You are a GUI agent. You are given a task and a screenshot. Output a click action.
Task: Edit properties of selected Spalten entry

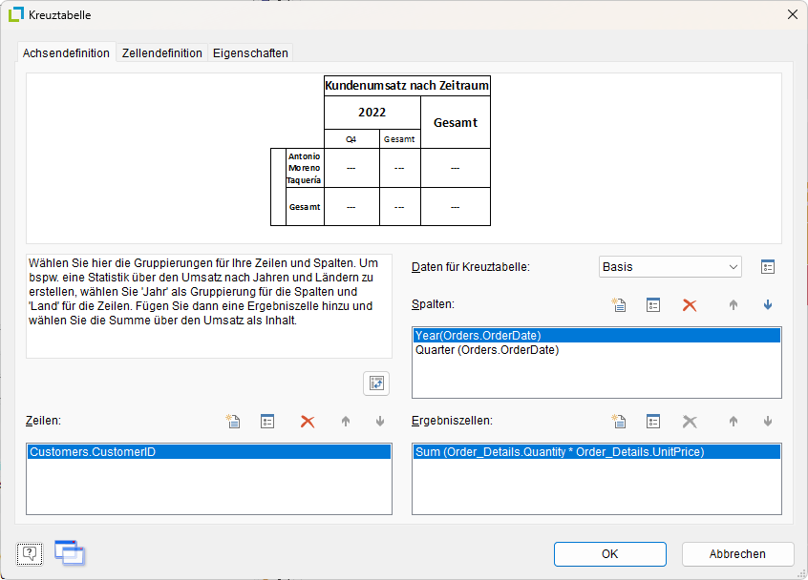click(653, 305)
